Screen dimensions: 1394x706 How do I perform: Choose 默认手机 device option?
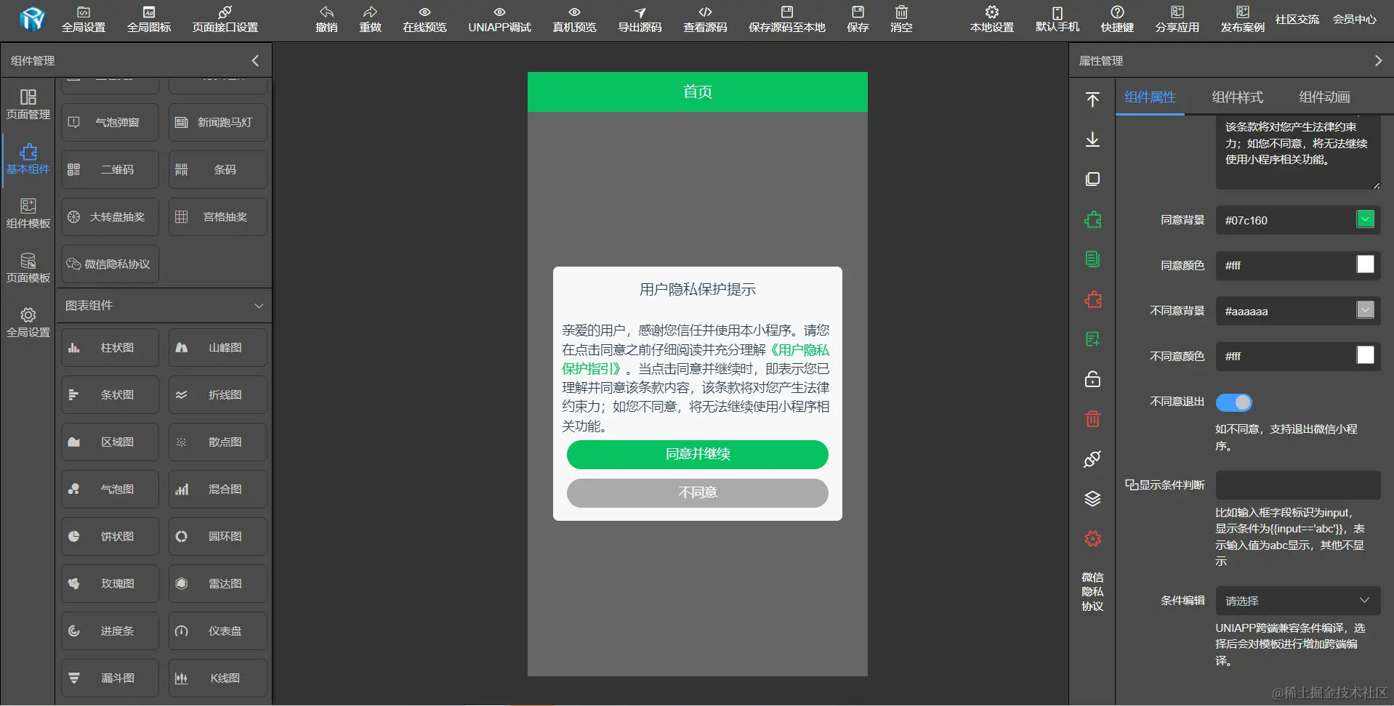(x=1057, y=20)
